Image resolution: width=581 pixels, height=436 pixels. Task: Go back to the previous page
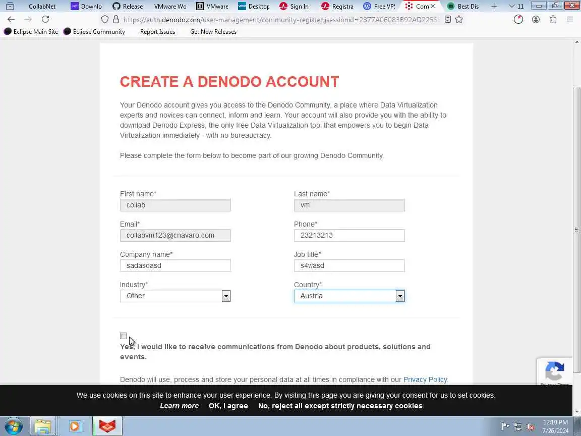point(11,19)
